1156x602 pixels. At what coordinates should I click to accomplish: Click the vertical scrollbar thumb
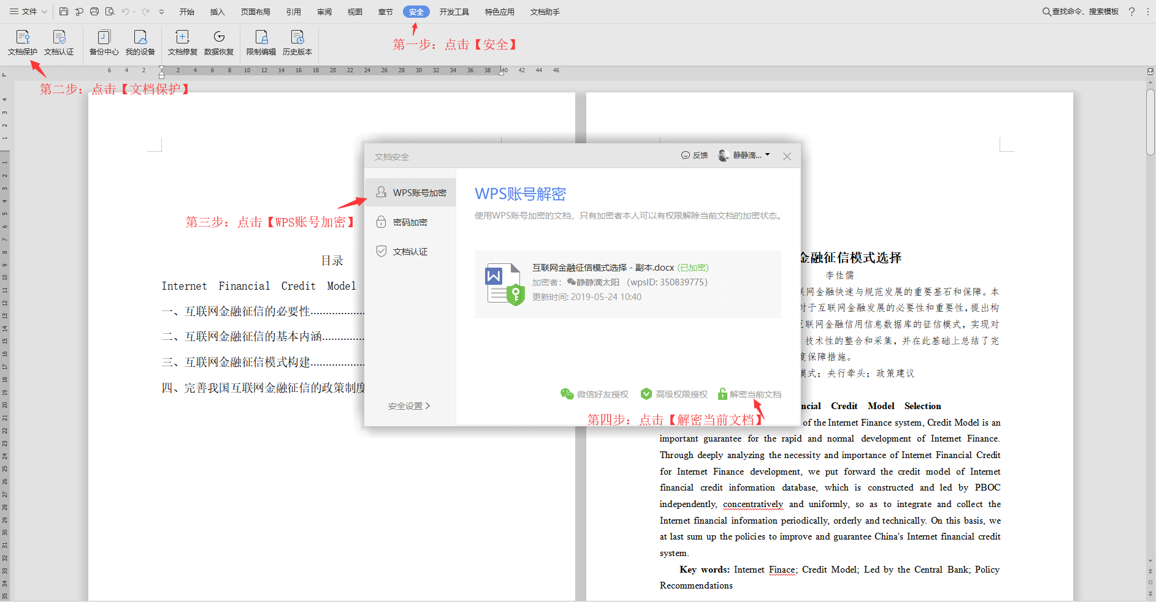coord(1150,122)
